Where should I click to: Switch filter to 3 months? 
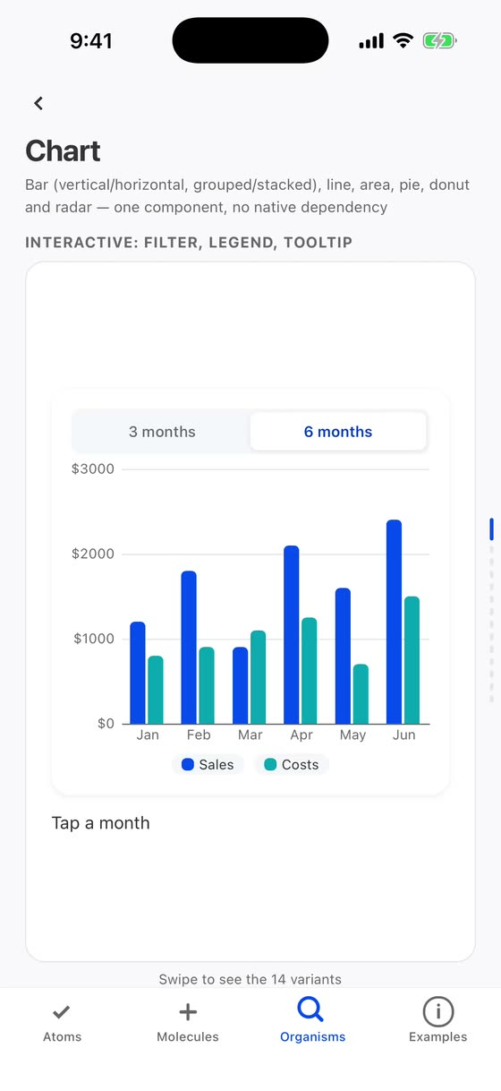click(162, 432)
